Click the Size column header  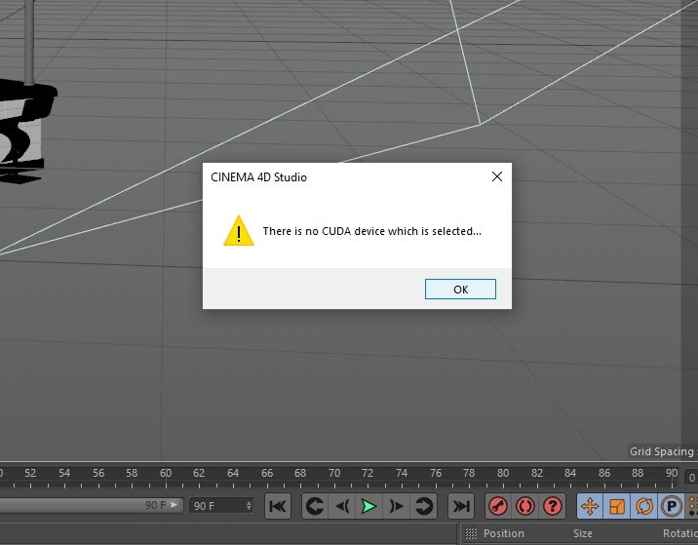pos(583,533)
